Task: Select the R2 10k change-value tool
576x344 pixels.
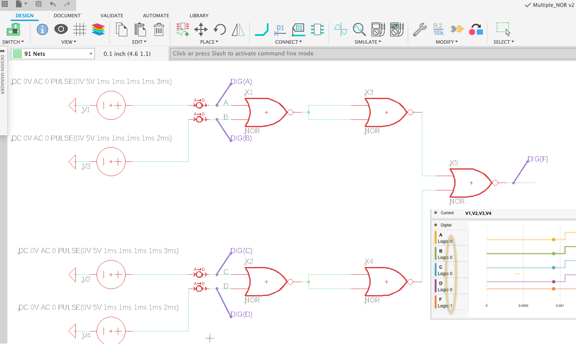Action: coord(438,29)
